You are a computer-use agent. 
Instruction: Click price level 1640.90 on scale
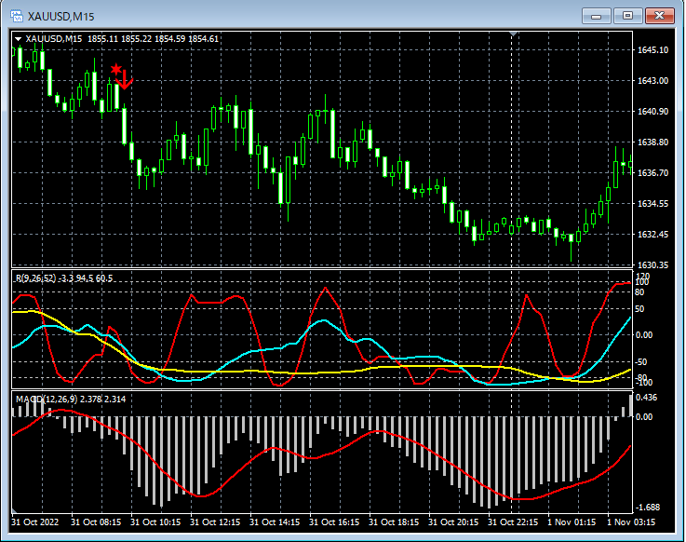652,112
